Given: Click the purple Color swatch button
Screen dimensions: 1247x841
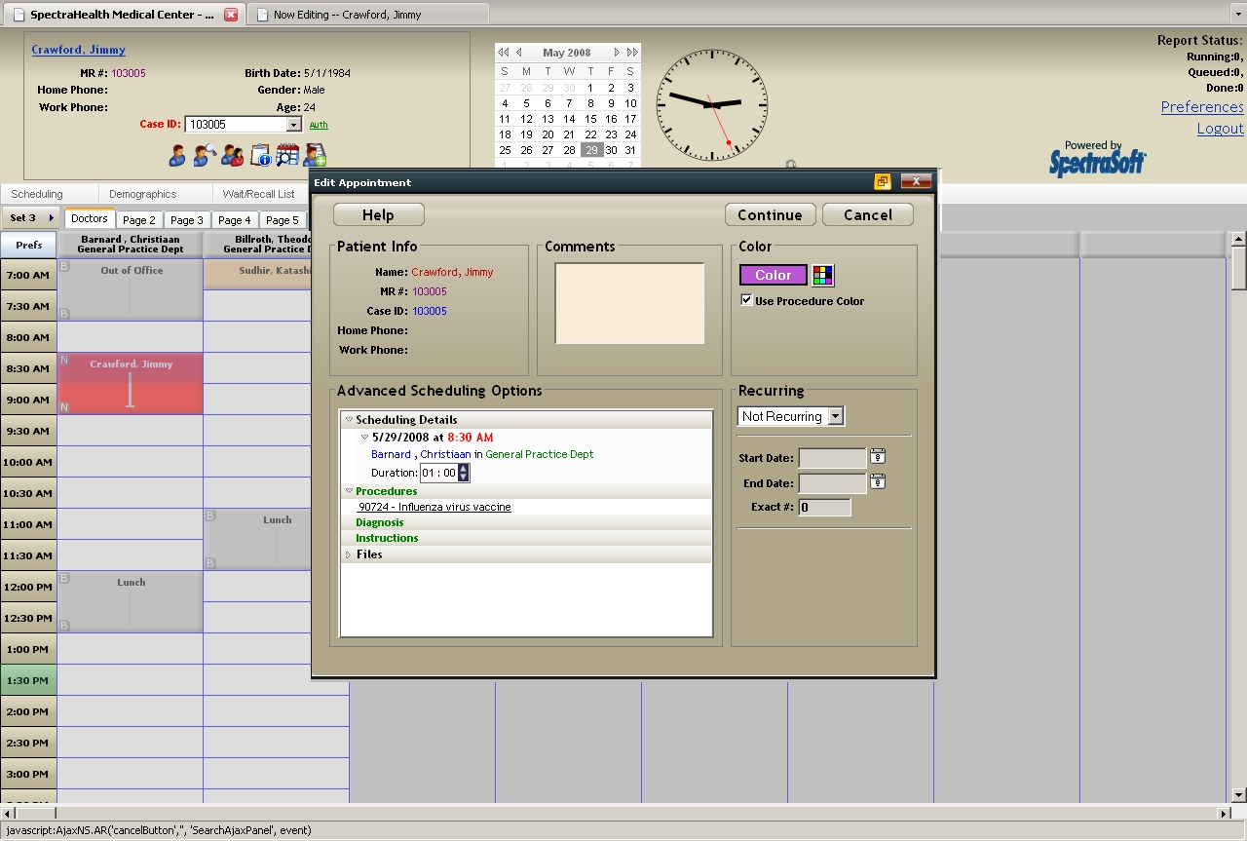Looking at the screenshot, I should pyautogui.click(x=772, y=275).
